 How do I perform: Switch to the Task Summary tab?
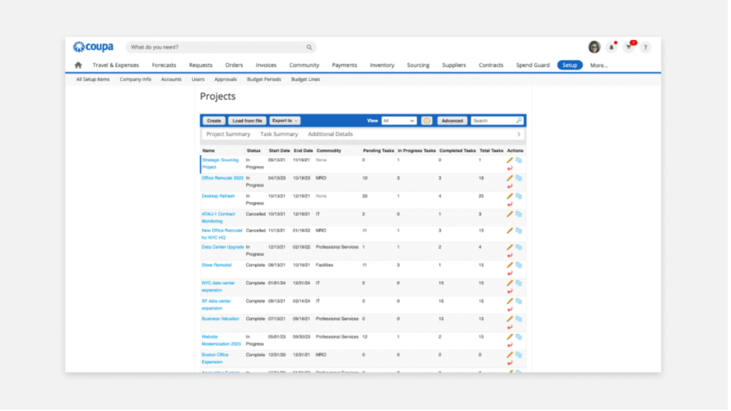pos(279,134)
